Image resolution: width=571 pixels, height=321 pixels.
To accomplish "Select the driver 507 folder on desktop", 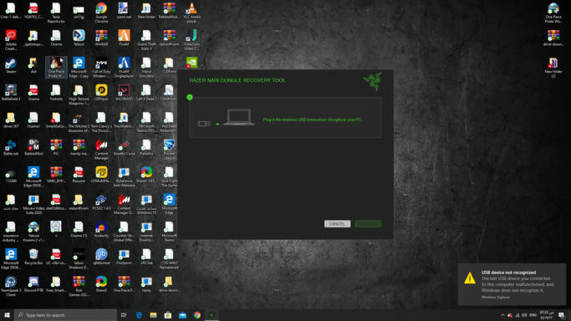I will (x=11, y=120).
